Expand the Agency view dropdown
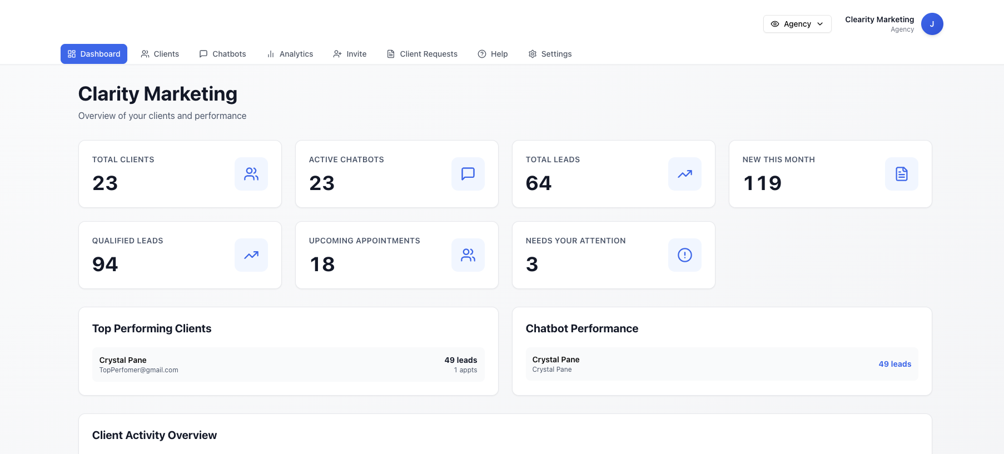Viewport: 1004px width, 454px height. (x=797, y=24)
